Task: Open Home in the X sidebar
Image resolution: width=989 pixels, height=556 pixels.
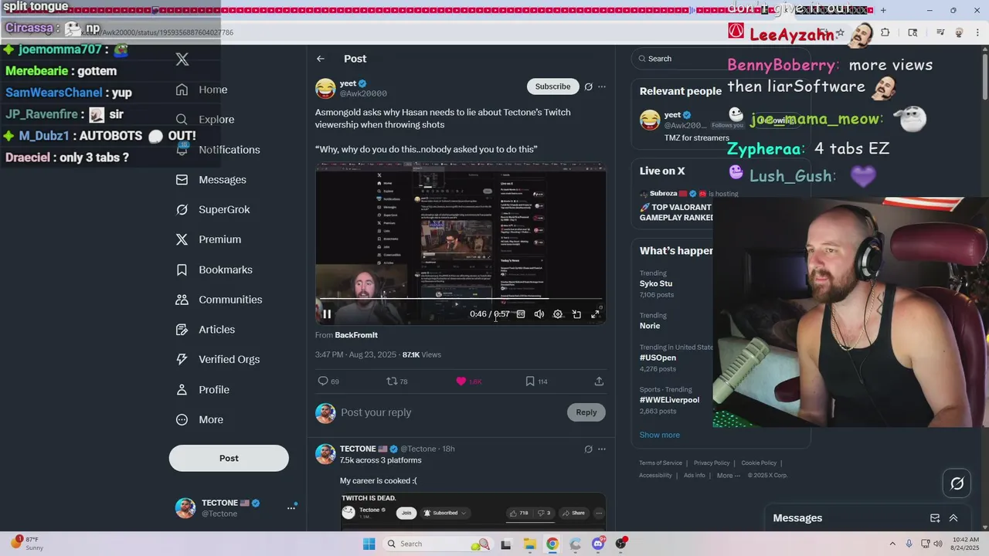Action: [x=202, y=90]
